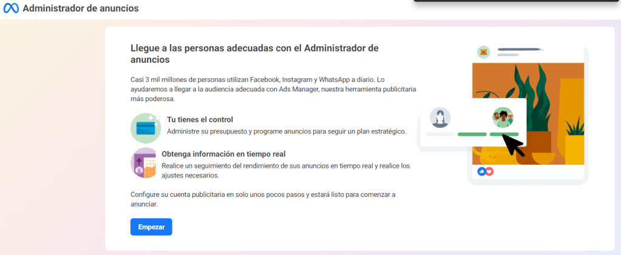This screenshot has width=621, height=255.
Task: Click the Meta infinity logo
Action: pyautogui.click(x=11, y=8)
